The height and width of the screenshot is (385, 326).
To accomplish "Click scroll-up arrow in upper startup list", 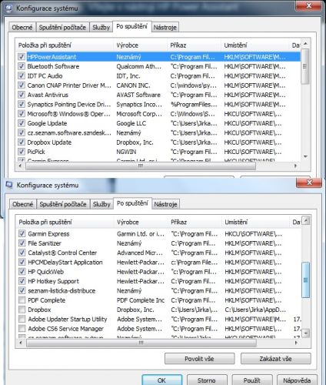I will point(305,44).
